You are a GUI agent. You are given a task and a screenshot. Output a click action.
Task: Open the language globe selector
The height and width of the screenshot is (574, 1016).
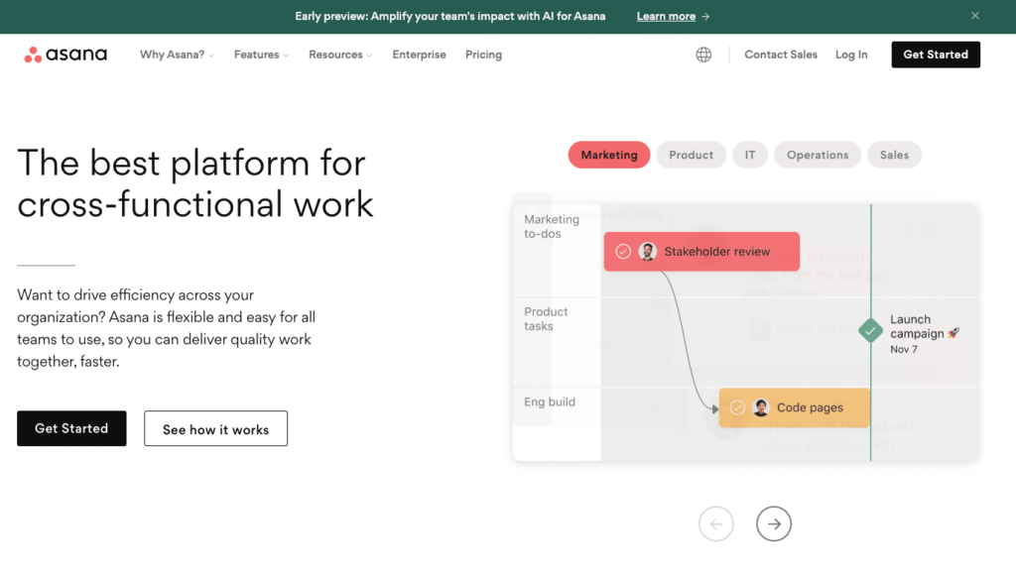[x=703, y=55]
